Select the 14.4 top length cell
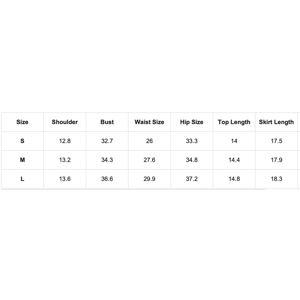 click(x=234, y=160)
